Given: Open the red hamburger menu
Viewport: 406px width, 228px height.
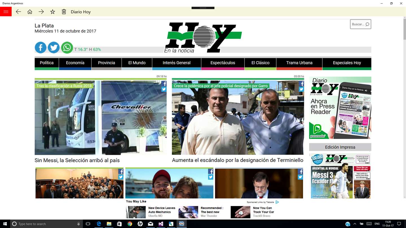Looking at the screenshot, I should coord(6,12).
